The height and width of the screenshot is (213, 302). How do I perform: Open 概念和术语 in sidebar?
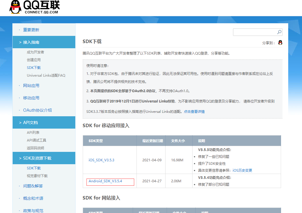(33, 198)
